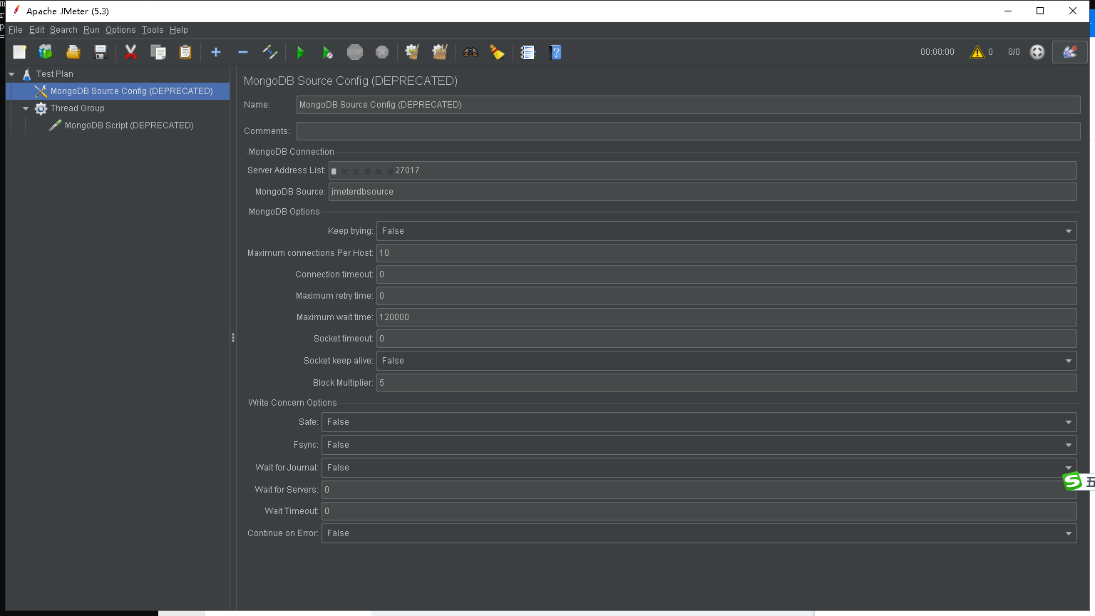
Task: Click the Wait for Servers field
Action: pos(699,490)
